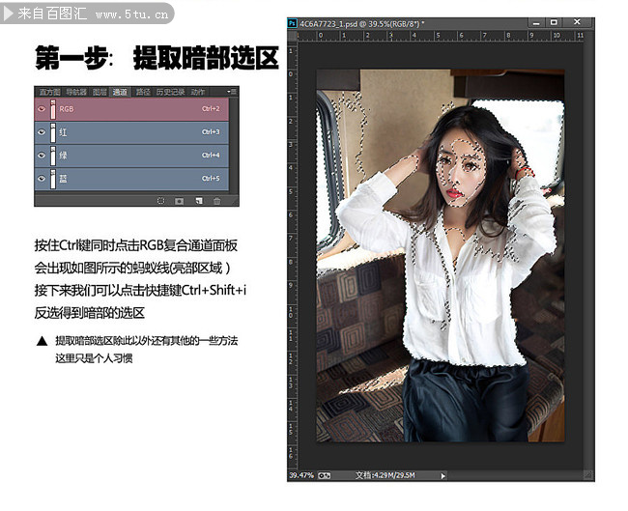628x511 pixels.
Task: Click the Blue (蓝) channel thumbnail
Action: 53,179
